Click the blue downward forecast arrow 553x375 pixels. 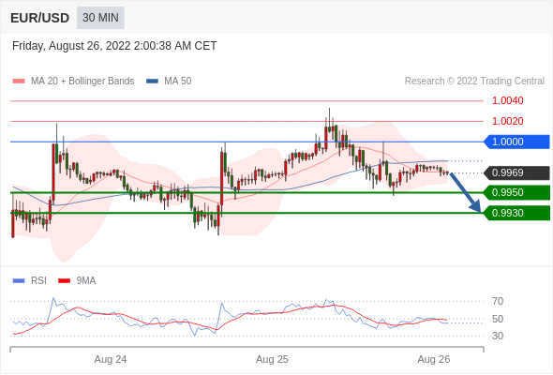(x=466, y=192)
